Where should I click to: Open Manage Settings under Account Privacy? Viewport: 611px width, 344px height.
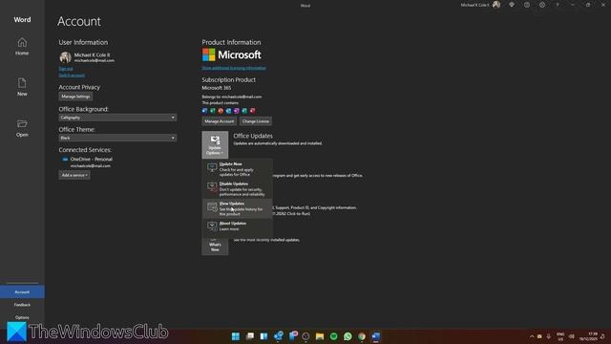[75, 97]
